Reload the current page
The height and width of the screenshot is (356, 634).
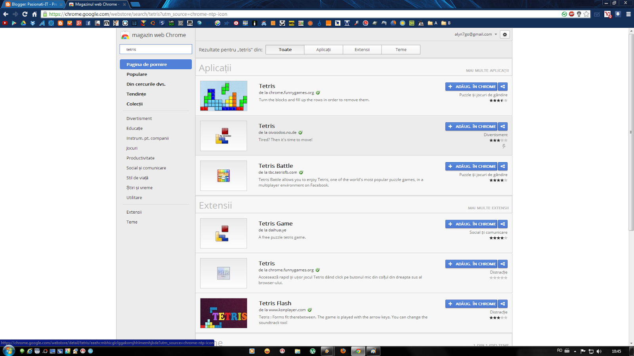click(x=25, y=14)
